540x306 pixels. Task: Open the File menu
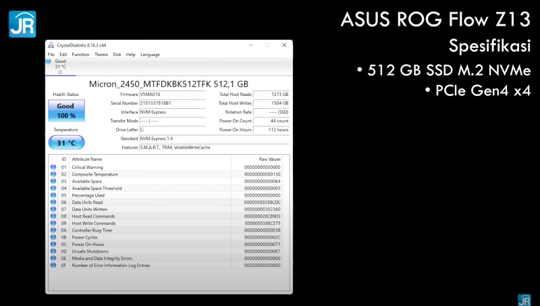(51, 55)
